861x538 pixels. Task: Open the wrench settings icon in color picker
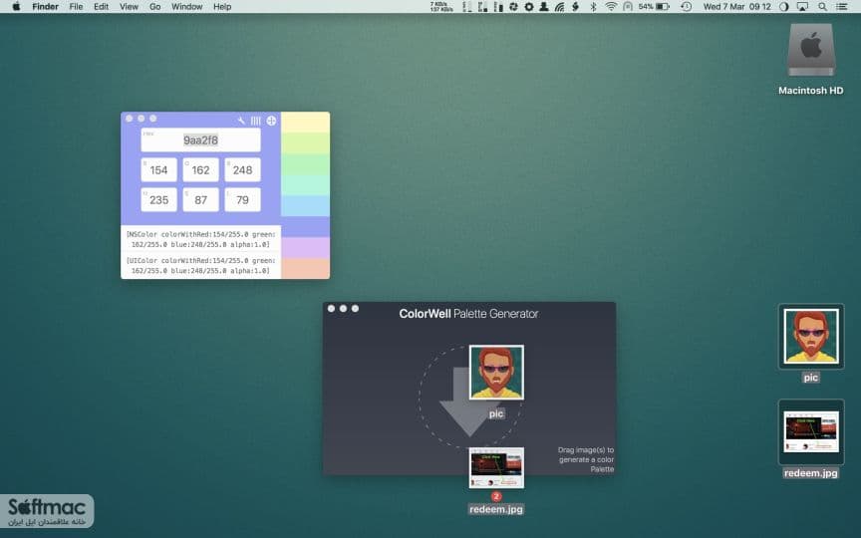coord(241,121)
